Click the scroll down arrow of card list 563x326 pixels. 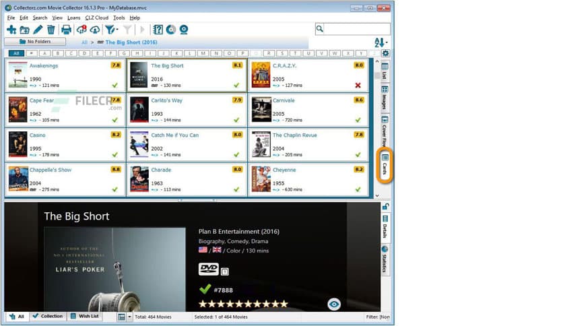(x=377, y=196)
